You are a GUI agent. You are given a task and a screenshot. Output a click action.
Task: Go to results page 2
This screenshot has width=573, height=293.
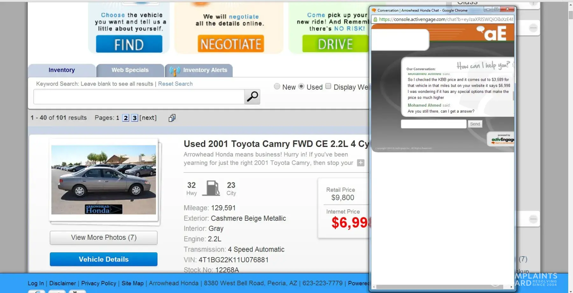click(x=126, y=118)
